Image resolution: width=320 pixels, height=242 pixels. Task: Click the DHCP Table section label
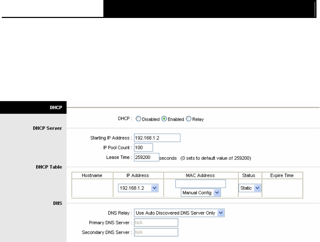[49, 167]
